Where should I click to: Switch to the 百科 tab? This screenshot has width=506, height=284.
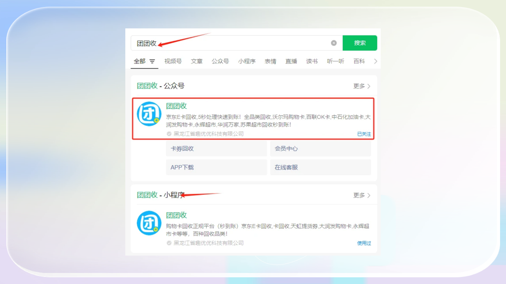point(359,62)
